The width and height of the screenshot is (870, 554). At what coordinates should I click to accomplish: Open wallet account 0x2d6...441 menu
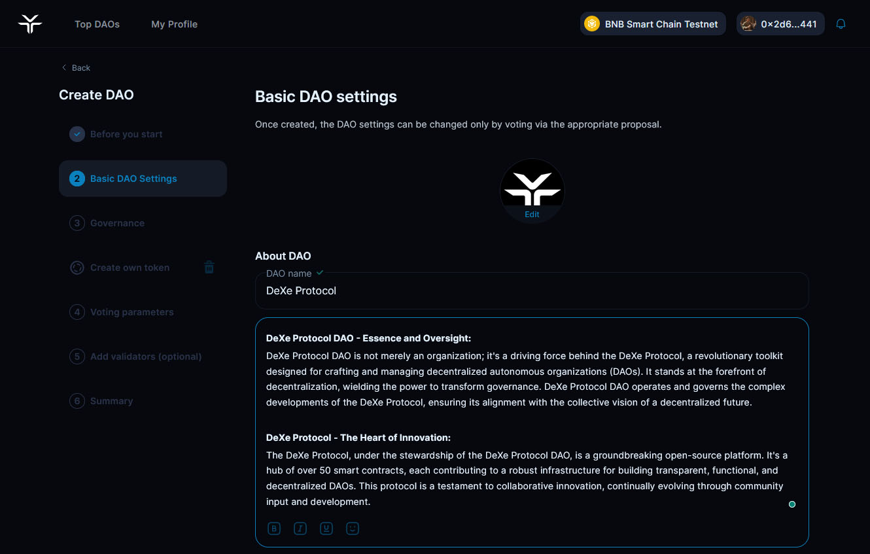tap(788, 24)
